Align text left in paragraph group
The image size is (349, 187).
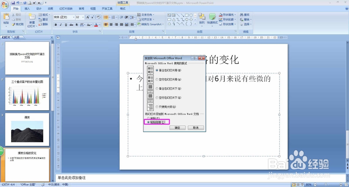pyautogui.click(x=106, y=24)
